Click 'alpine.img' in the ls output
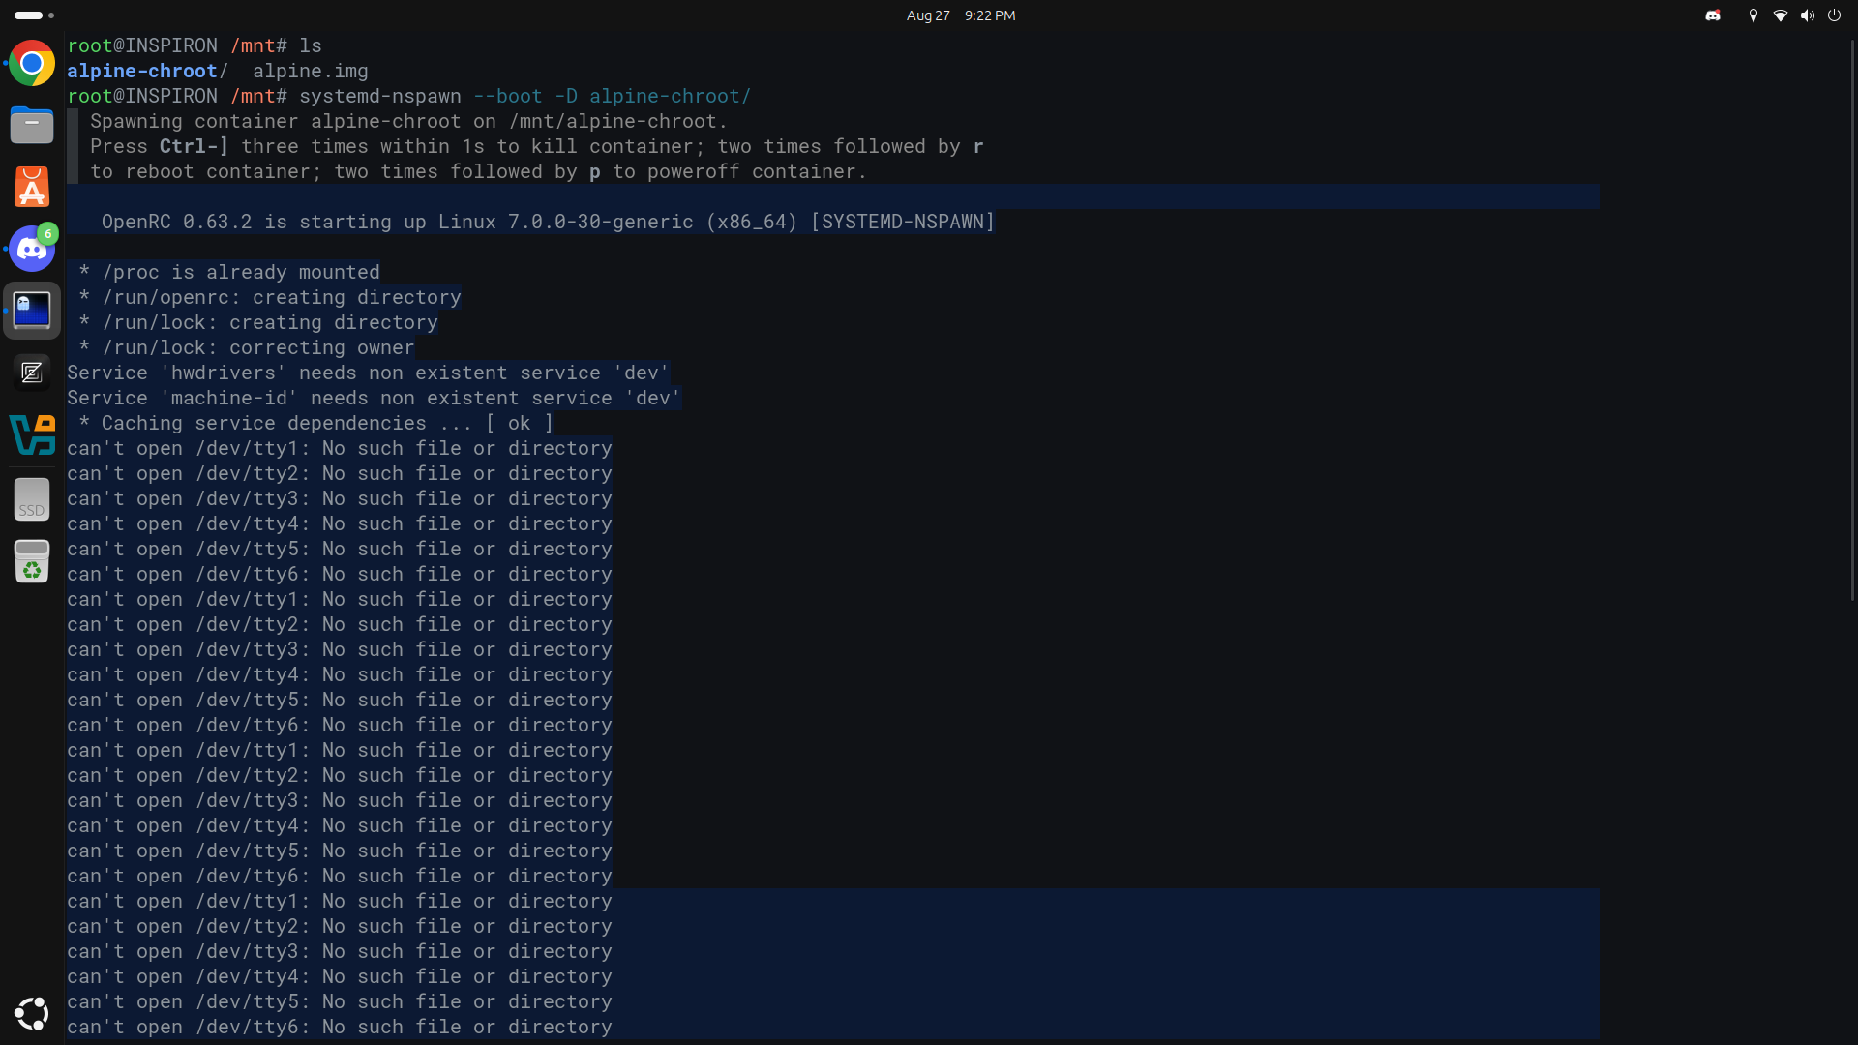The image size is (1858, 1045). point(311,71)
